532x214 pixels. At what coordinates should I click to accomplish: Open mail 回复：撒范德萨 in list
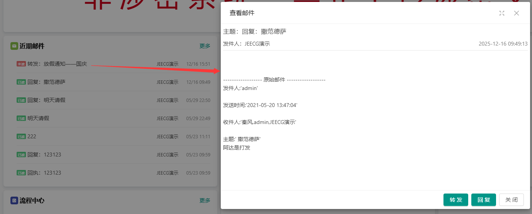tap(46, 82)
